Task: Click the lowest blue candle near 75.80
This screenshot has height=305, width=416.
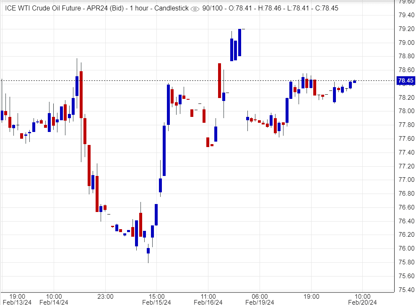Action: coord(148,251)
